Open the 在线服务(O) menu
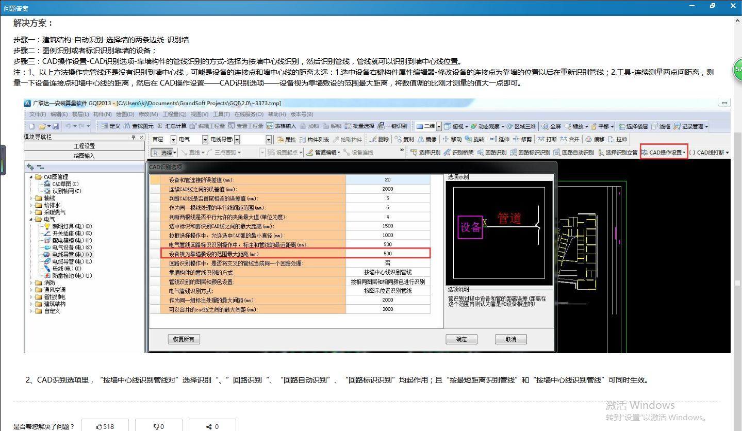 [249, 114]
